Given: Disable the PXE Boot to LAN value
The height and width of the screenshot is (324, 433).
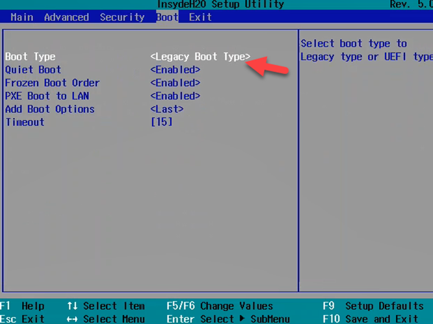Looking at the screenshot, I should (x=175, y=96).
